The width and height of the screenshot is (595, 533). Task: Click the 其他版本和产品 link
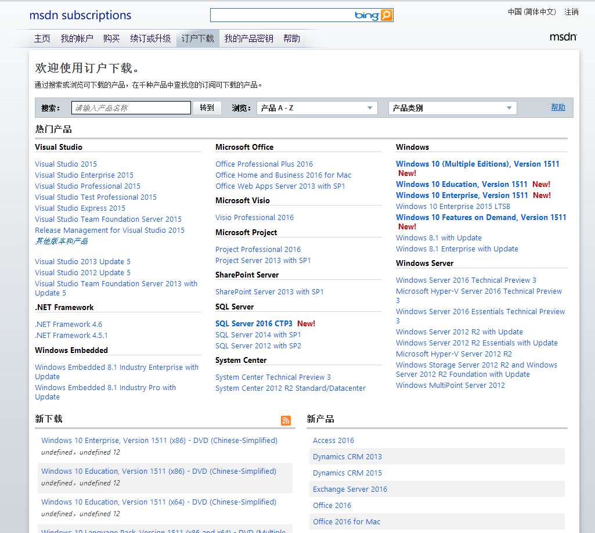[x=62, y=241]
